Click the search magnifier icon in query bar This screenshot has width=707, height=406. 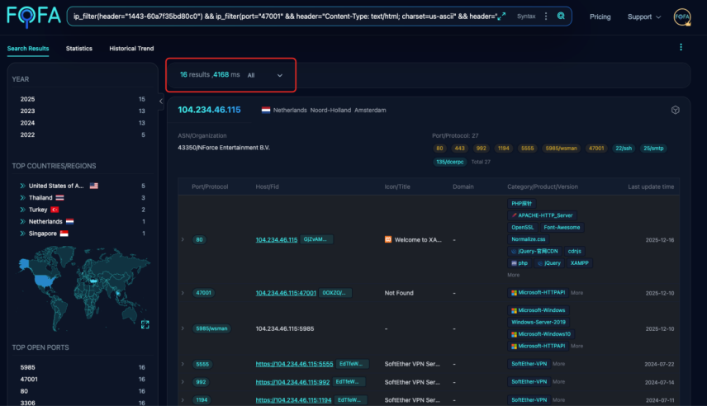tap(562, 17)
